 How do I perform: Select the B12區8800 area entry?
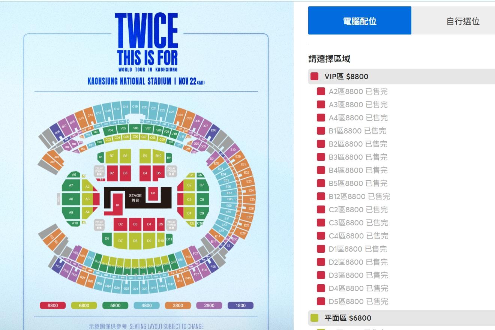pyautogui.click(x=359, y=196)
